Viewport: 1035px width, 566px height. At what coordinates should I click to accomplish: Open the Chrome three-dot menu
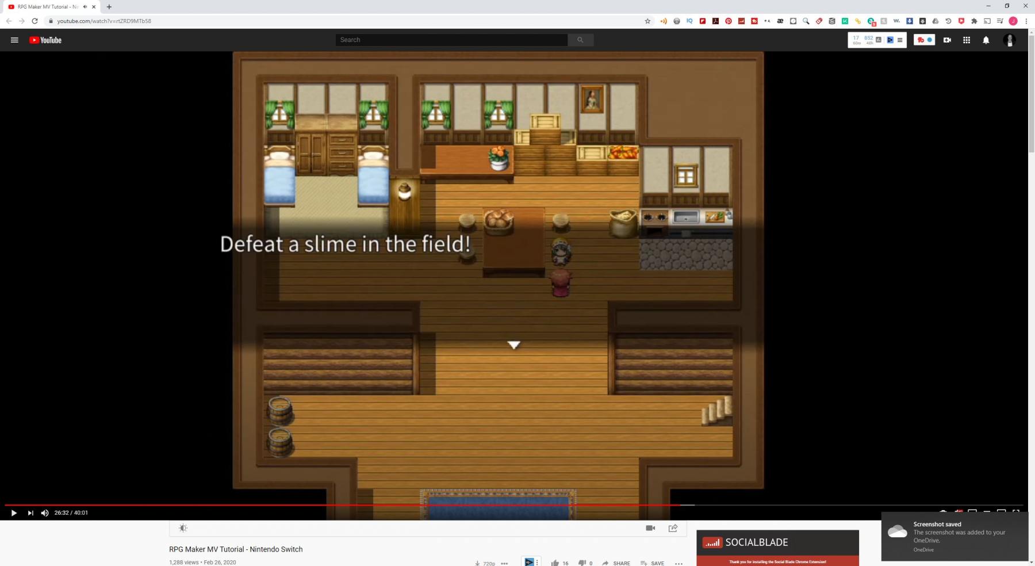[1026, 21]
